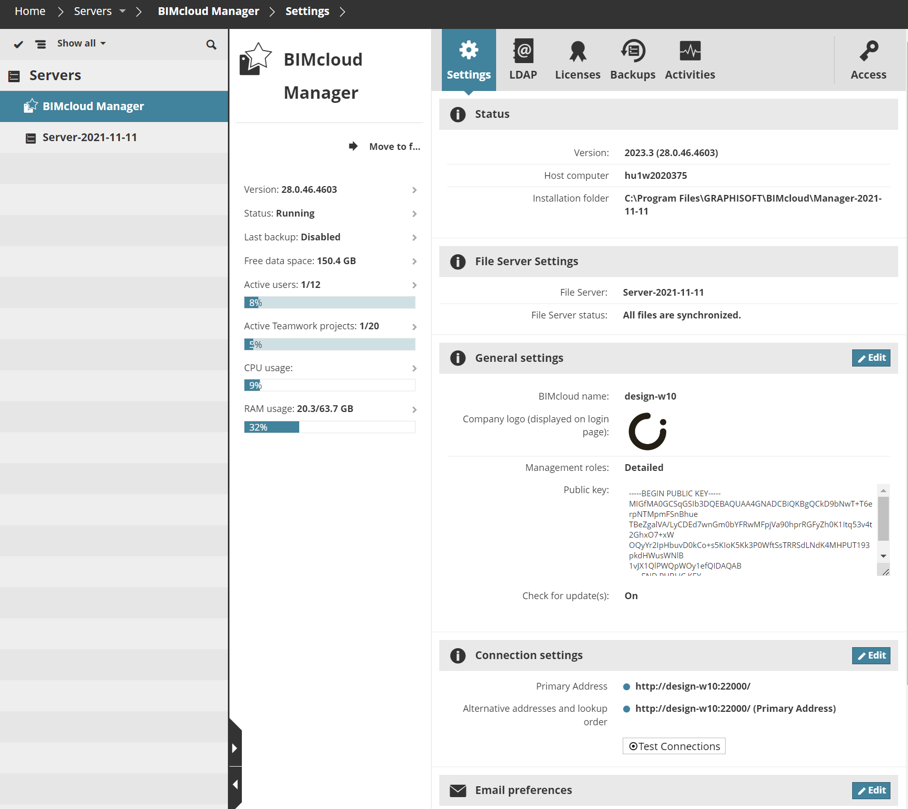908x809 pixels.
Task: Click the Home breadcrumb
Action: click(x=30, y=11)
